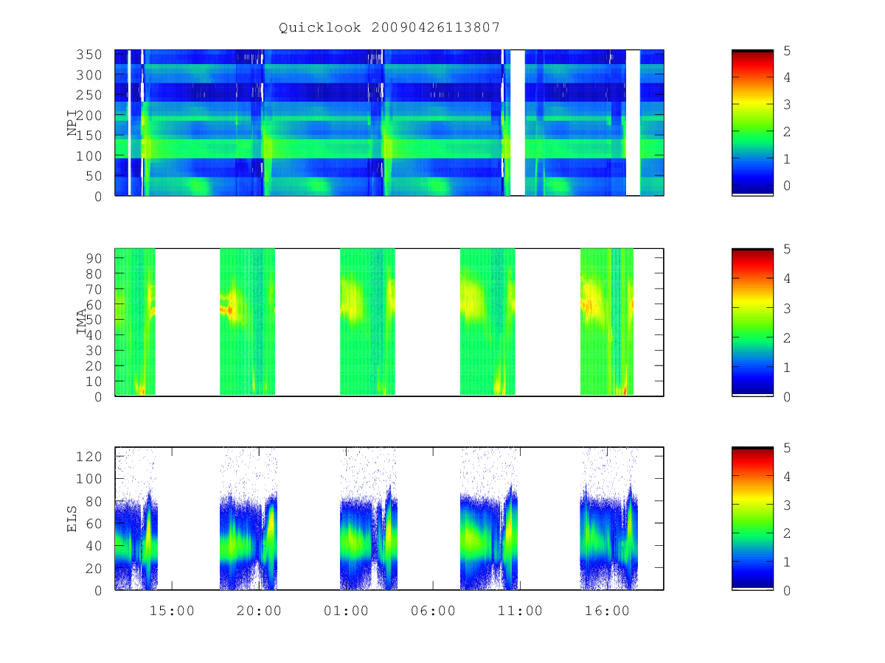885x663 pixels.
Task: Click the IMA axis label
Action: click(x=81, y=322)
